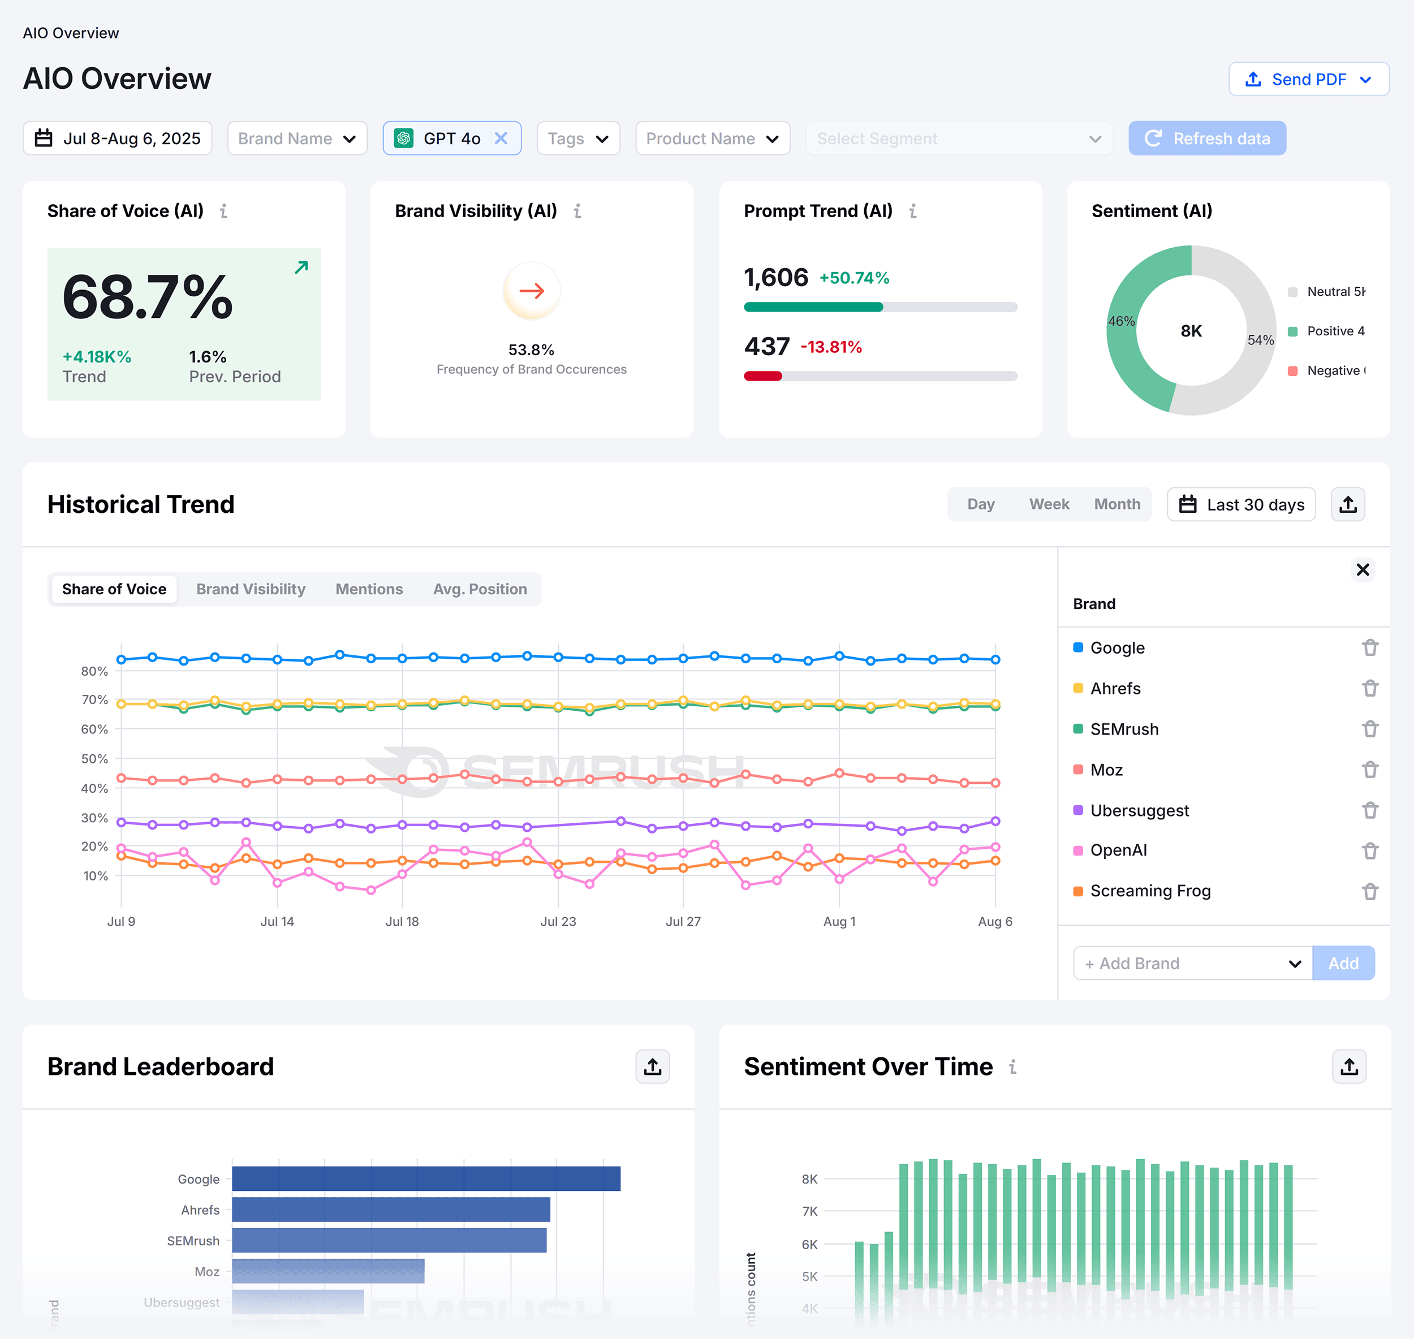Switch to the Mentions tab
1414x1339 pixels.
point(369,589)
